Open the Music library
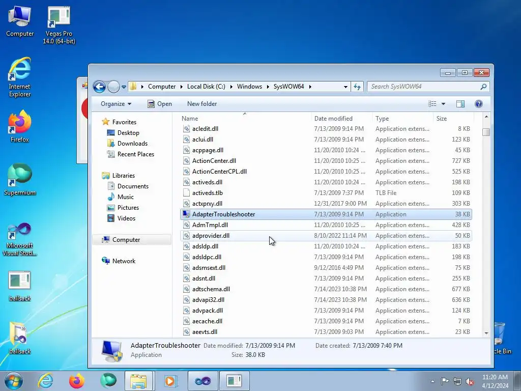The width and height of the screenshot is (521, 391). pos(125,197)
